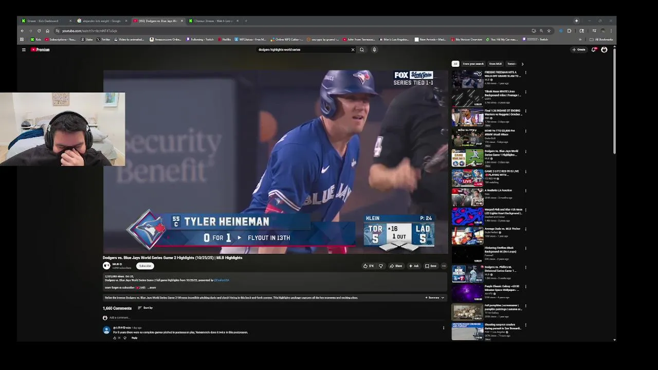Switch to the alejandro kirk weight Google tab

click(102, 21)
